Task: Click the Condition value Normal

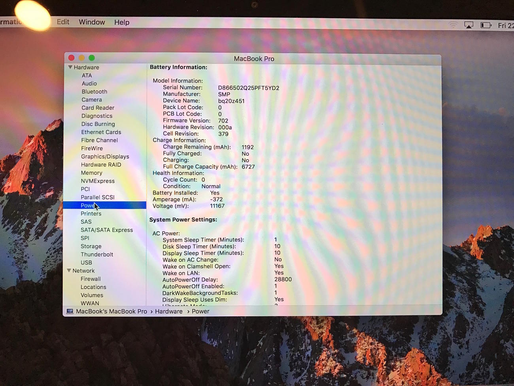Action: pyautogui.click(x=211, y=186)
